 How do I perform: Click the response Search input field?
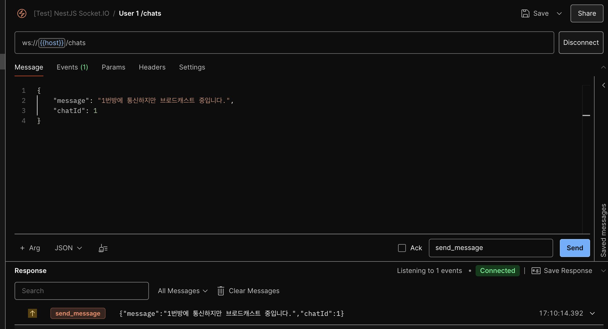pyautogui.click(x=81, y=291)
